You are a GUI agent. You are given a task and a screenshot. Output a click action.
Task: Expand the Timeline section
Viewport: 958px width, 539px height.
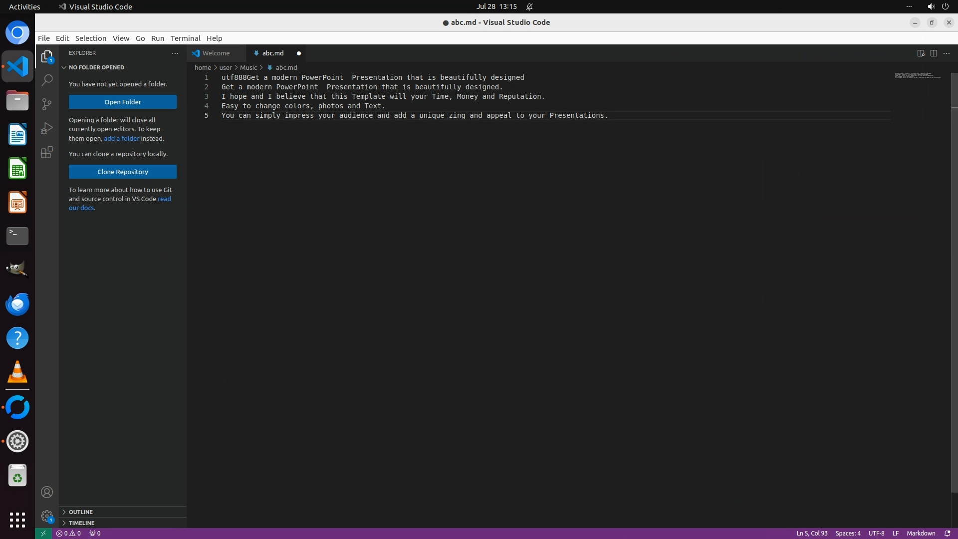(x=81, y=523)
